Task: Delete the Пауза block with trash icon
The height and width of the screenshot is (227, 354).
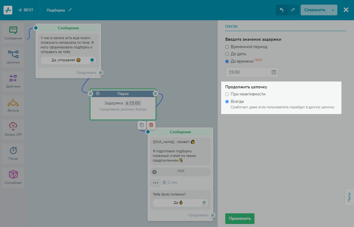Action: (151, 125)
